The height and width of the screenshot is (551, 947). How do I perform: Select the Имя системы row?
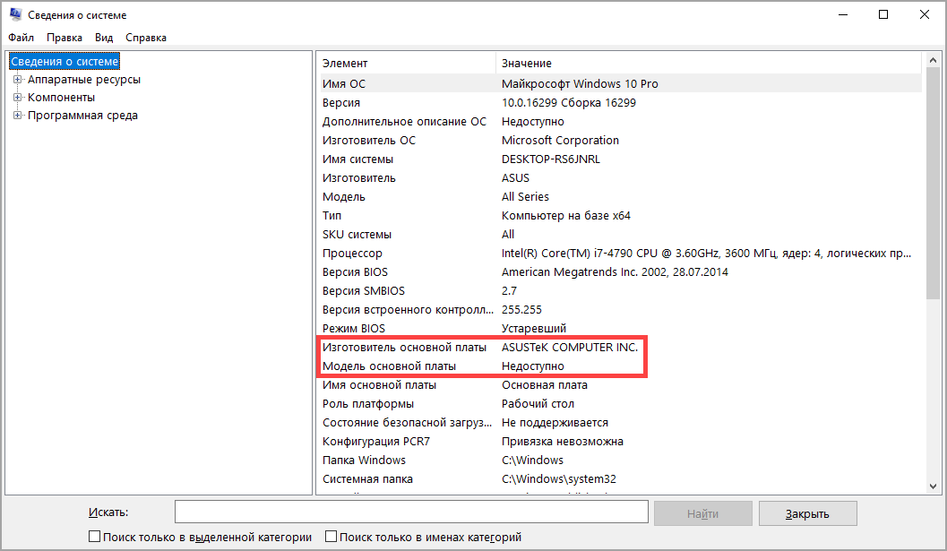tap(620, 159)
